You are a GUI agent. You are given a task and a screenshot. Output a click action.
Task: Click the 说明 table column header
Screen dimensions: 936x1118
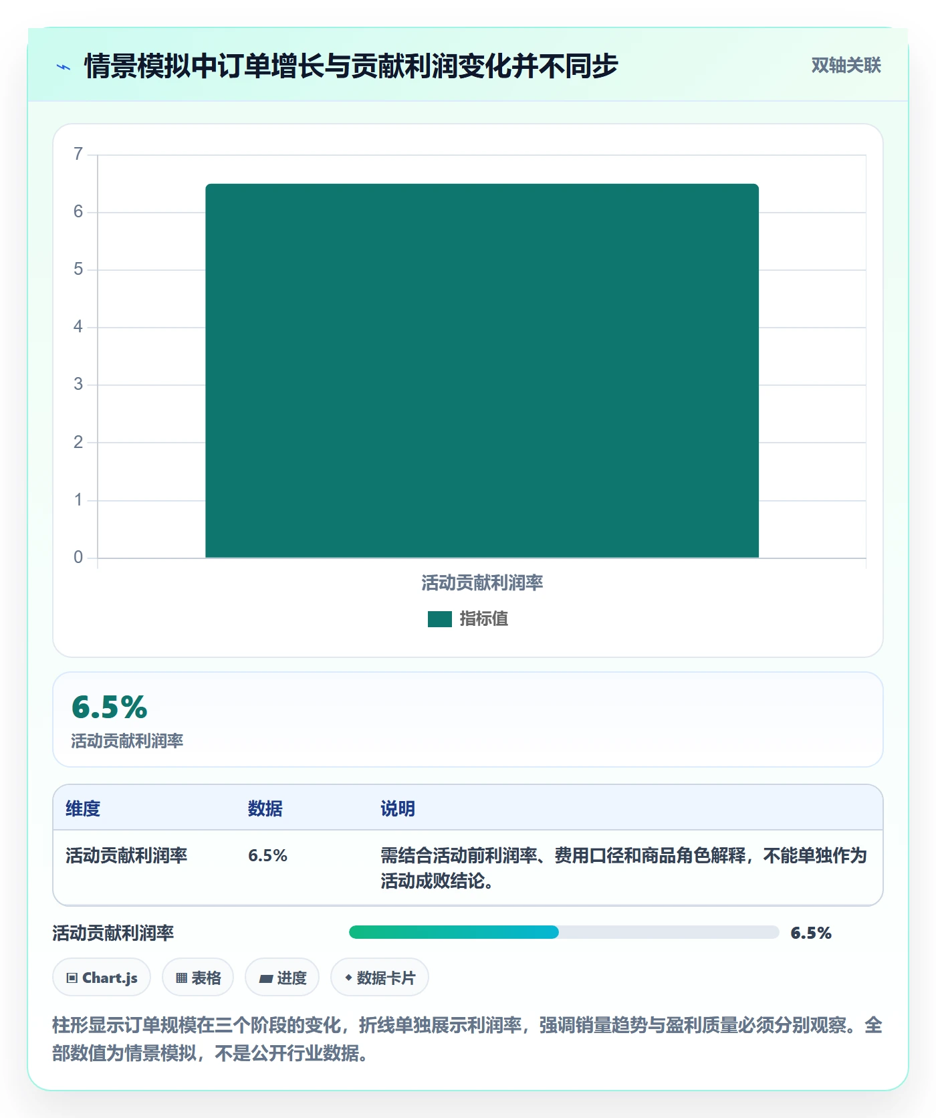(398, 808)
